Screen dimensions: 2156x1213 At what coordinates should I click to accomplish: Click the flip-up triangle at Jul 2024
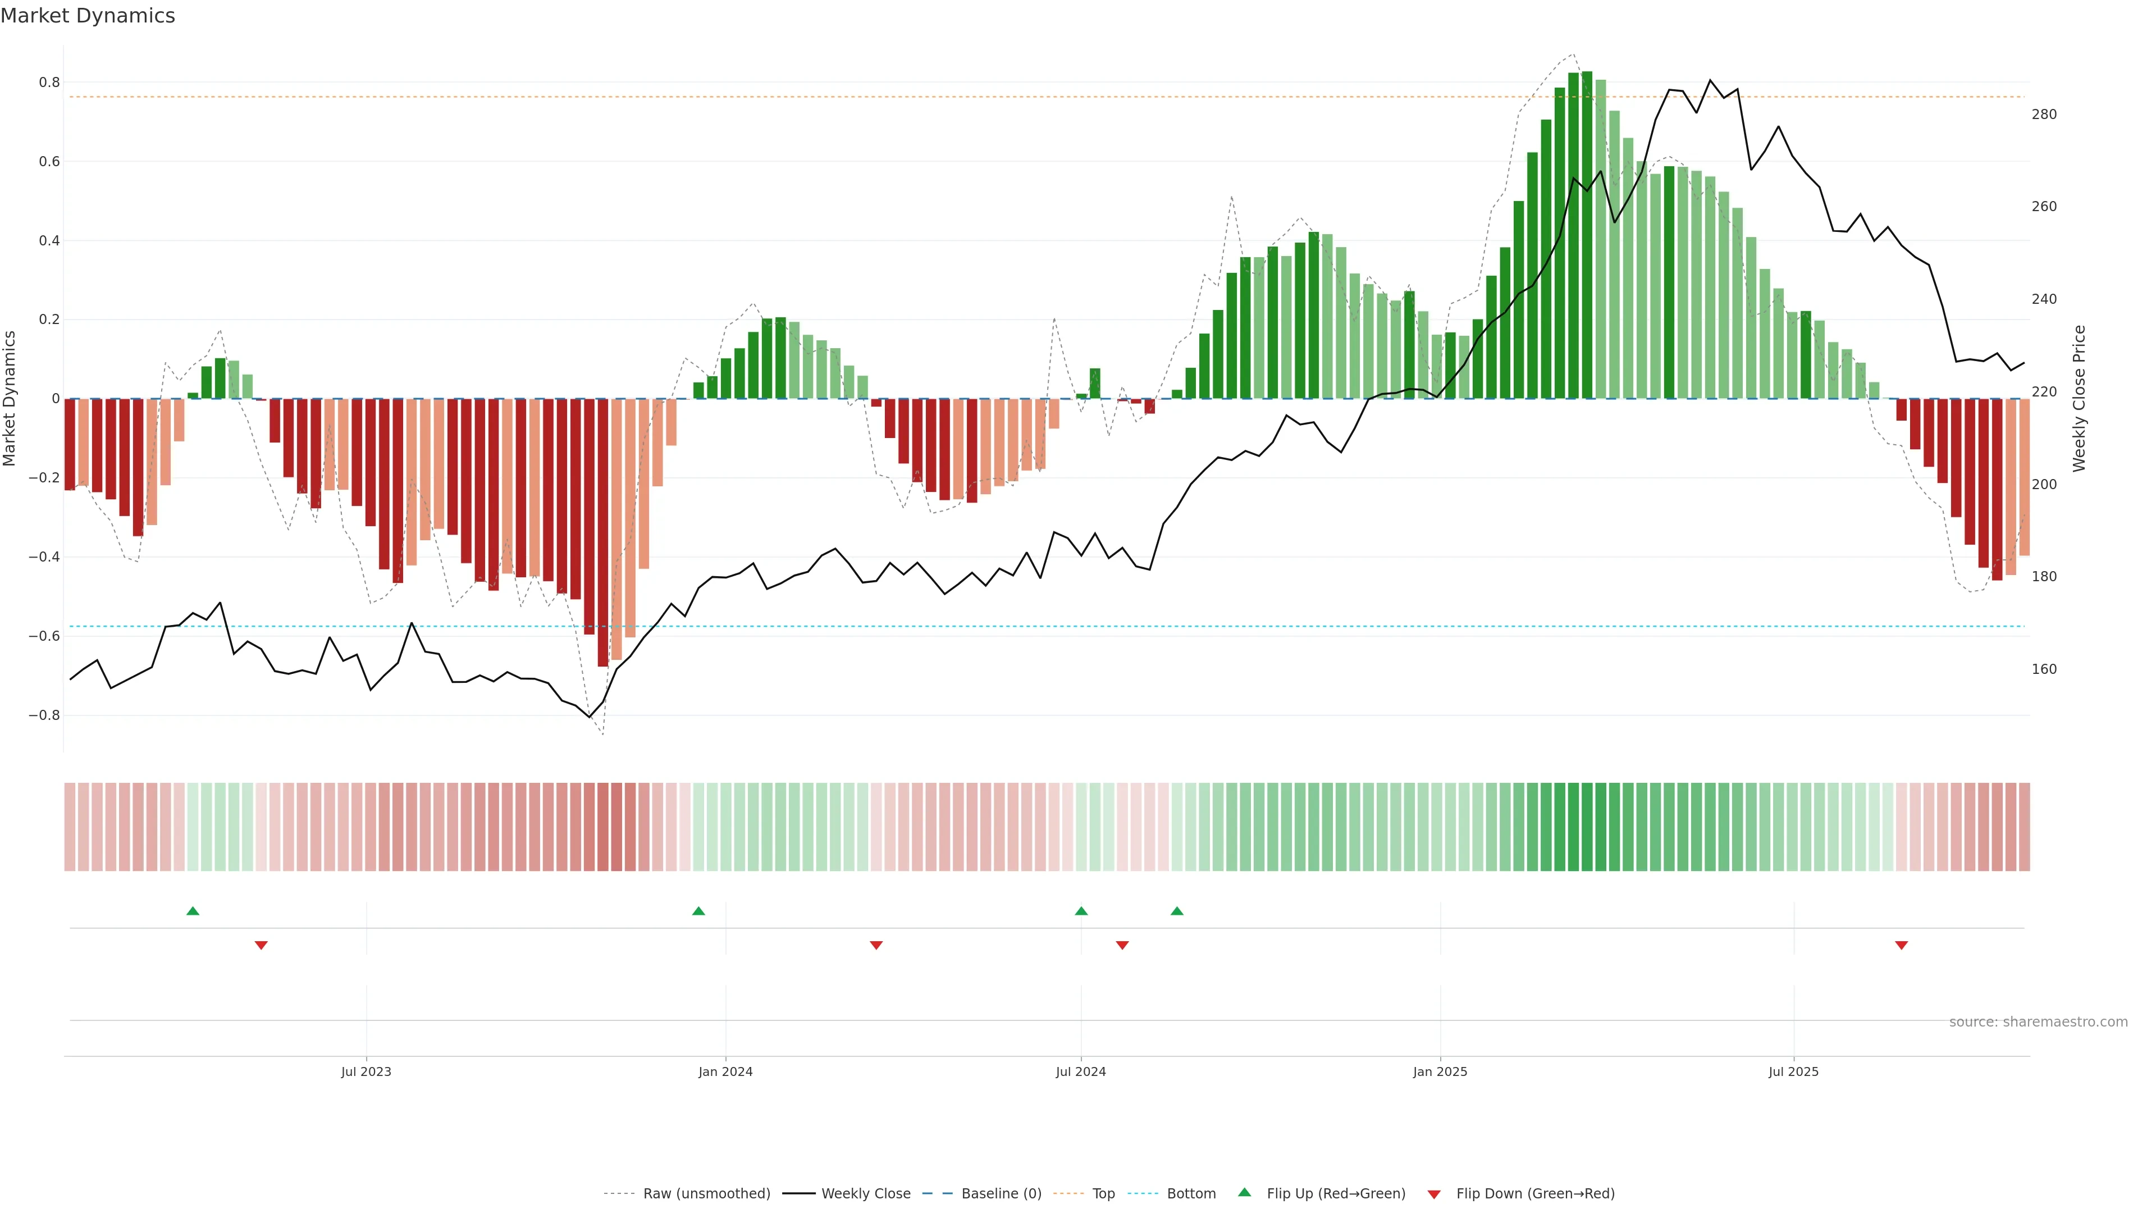pyautogui.click(x=1081, y=911)
